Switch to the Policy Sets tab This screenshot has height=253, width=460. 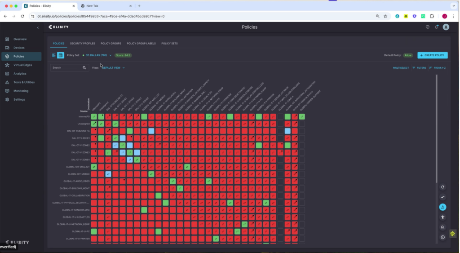coord(169,44)
